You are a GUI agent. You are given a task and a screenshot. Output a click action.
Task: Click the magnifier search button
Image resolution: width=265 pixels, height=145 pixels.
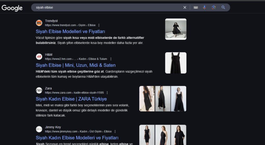click(223, 7)
